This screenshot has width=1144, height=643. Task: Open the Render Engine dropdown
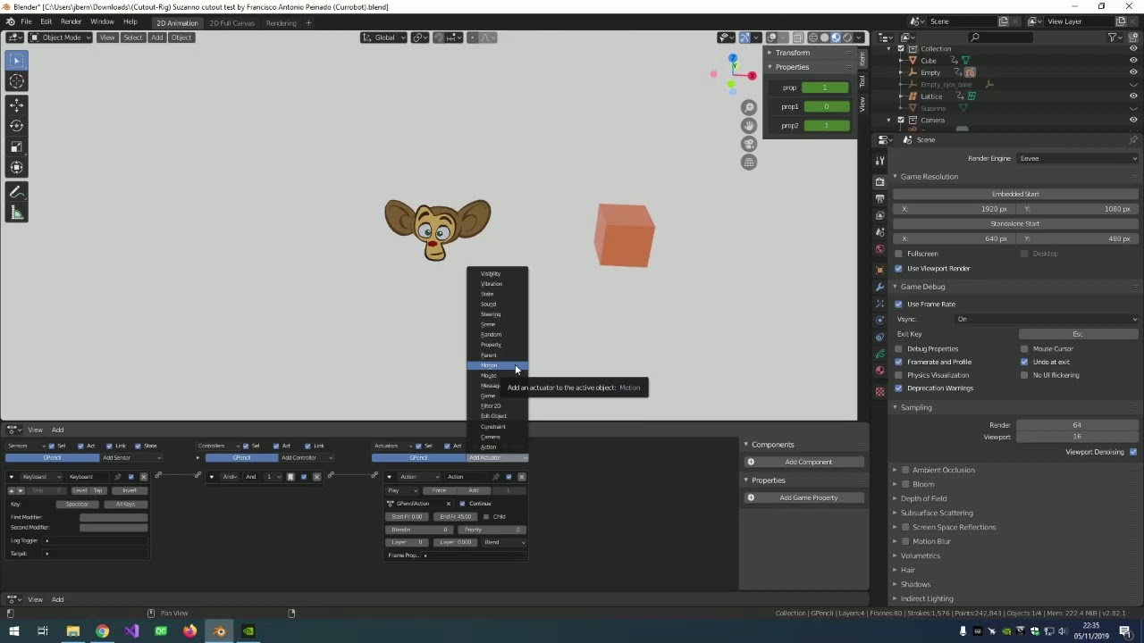[x=1079, y=158]
